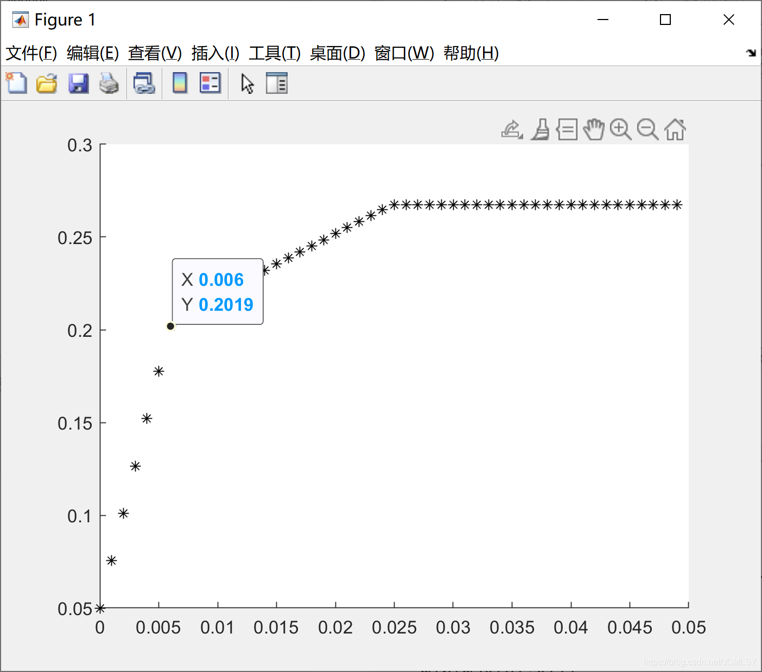The width and height of the screenshot is (762, 672).
Task: Select the pan hand tool
Action: point(594,130)
